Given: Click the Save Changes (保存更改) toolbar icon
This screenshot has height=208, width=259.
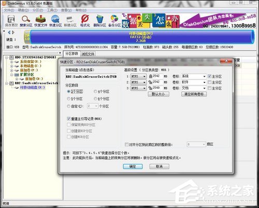Looking at the screenshot, I should 11,21.
